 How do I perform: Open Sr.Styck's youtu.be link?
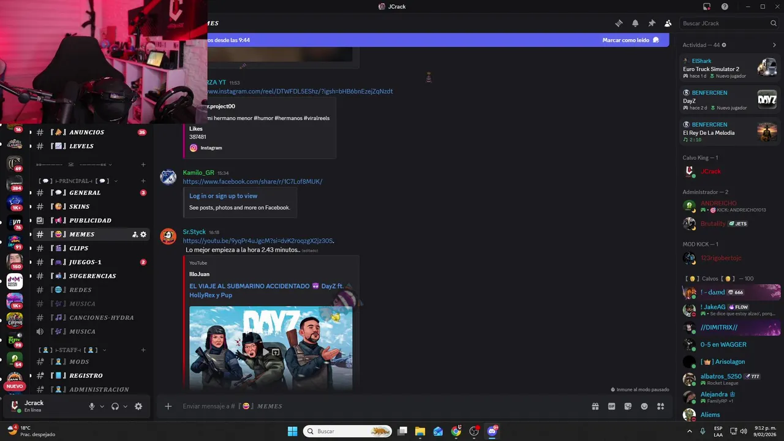tap(258, 241)
